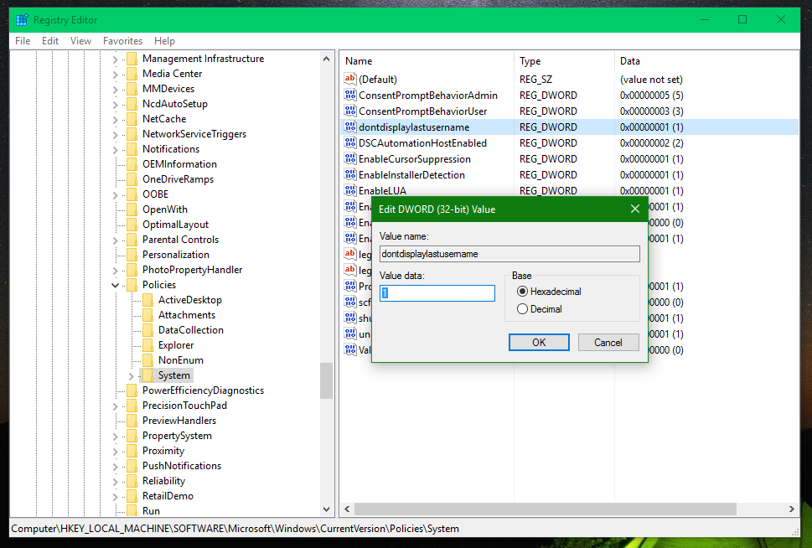Click the Policies folder icon
The image size is (812, 548).
132,284
